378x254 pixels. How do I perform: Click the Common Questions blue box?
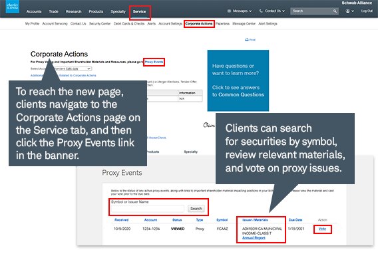(238, 80)
